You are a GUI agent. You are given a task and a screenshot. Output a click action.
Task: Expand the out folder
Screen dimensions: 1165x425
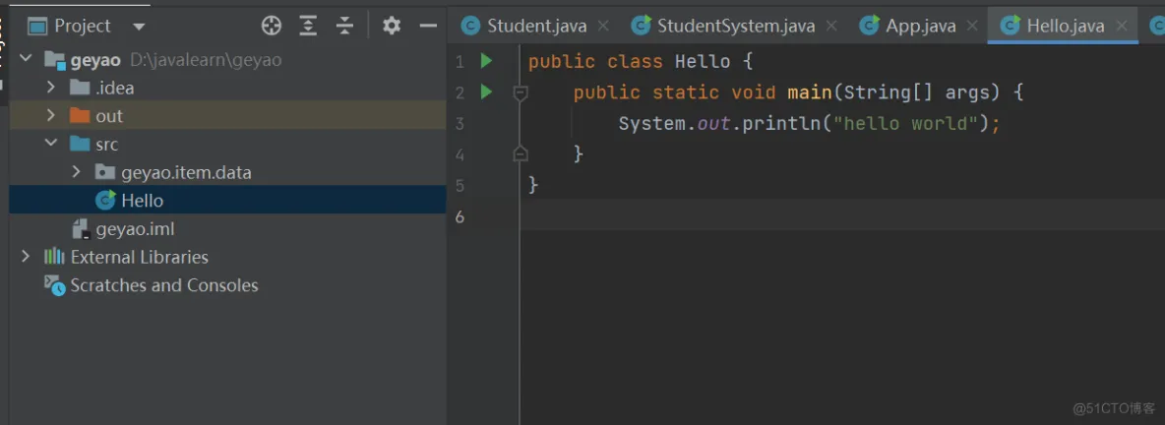tap(50, 116)
